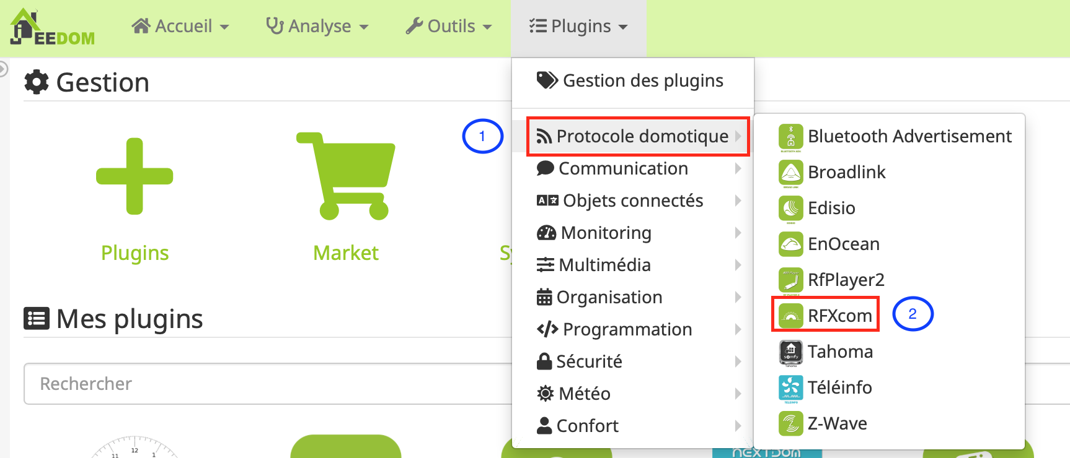Click the green plus Plugins icon
The height and width of the screenshot is (458, 1070).
(135, 176)
